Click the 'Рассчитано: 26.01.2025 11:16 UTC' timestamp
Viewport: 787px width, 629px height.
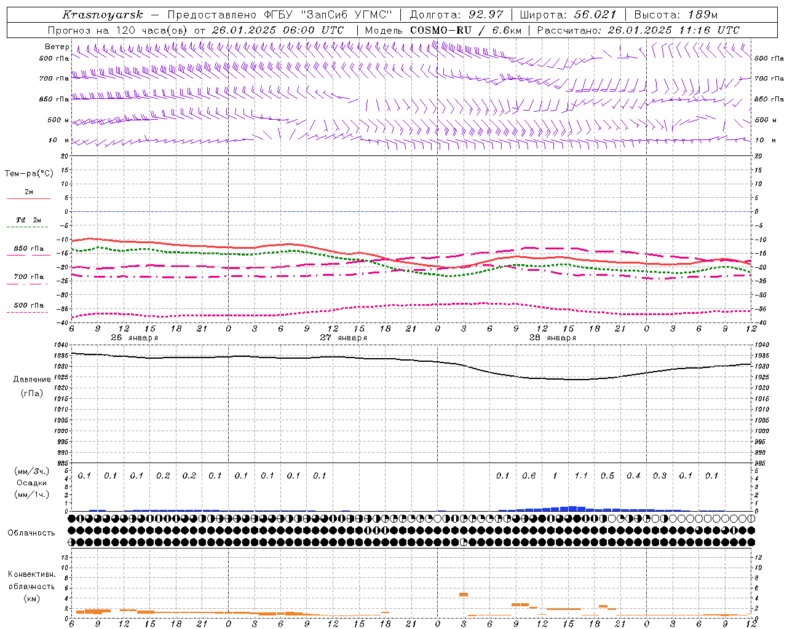[x=638, y=30]
